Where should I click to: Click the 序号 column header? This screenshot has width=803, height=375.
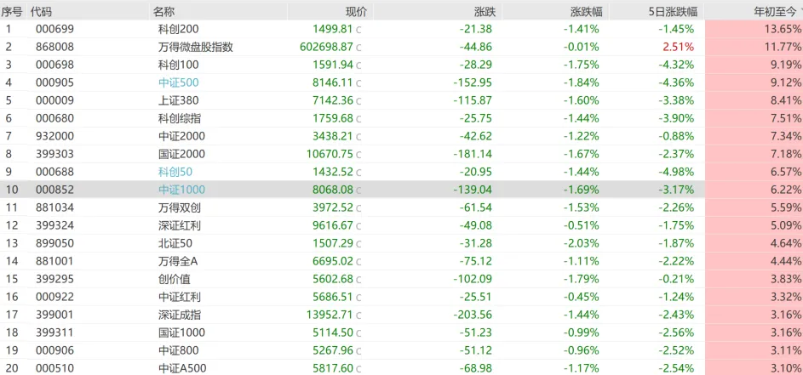pos(12,12)
